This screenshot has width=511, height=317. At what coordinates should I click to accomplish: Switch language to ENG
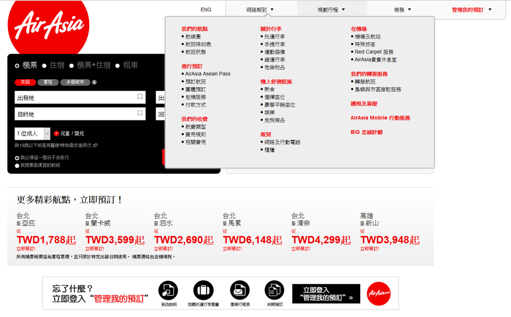pos(206,10)
